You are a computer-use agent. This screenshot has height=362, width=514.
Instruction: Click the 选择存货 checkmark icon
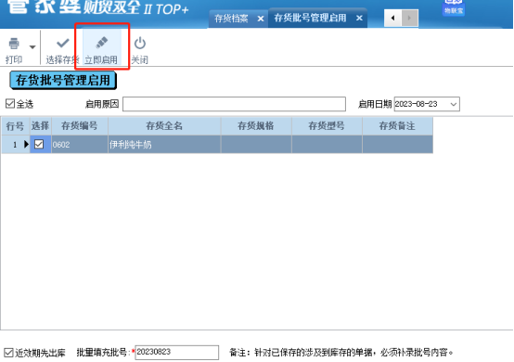(x=62, y=43)
